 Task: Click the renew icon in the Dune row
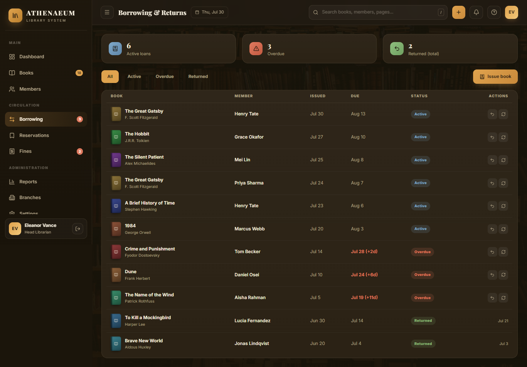[503, 275]
